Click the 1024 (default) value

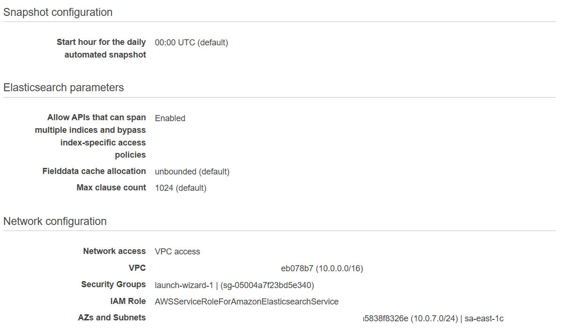[180, 188]
